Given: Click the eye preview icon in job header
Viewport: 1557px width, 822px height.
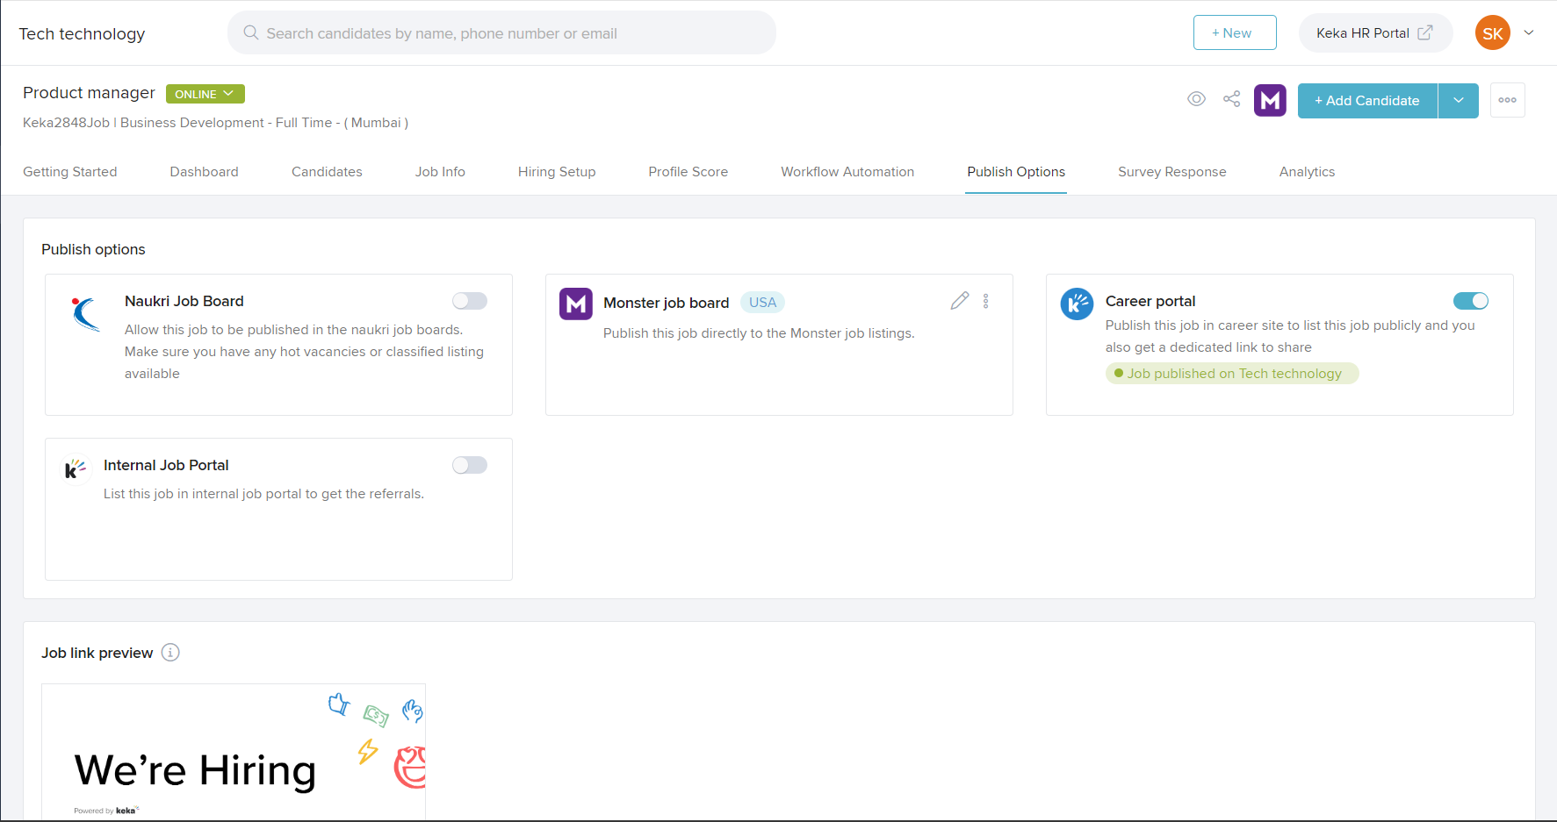Looking at the screenshot, I should pos(1196,99).
